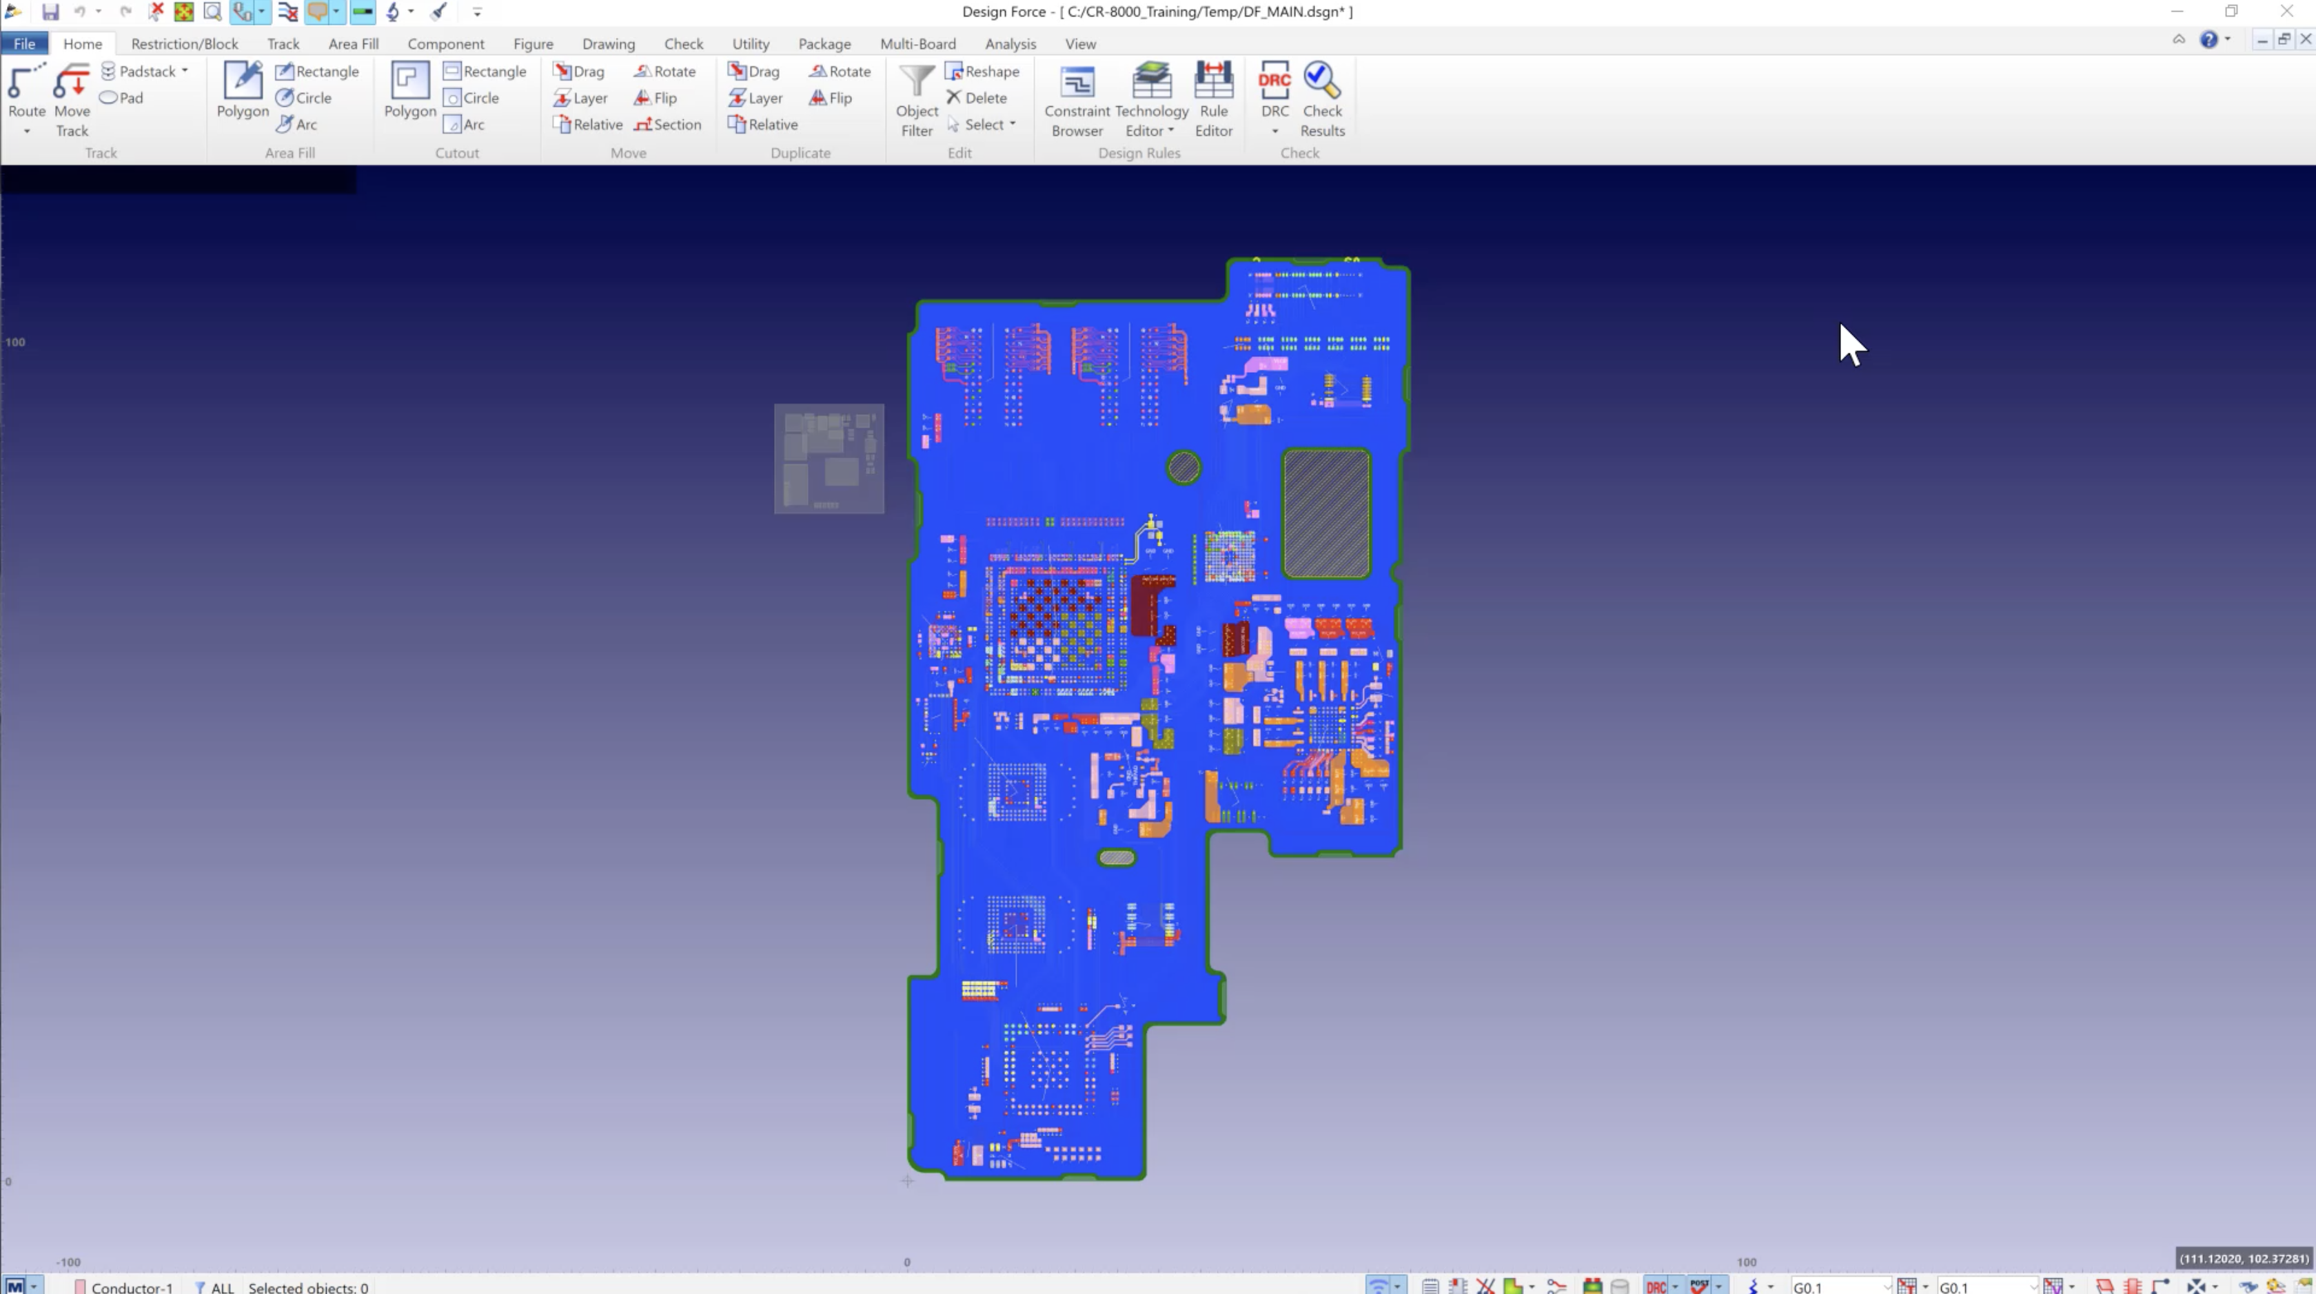The image size is (2316, 1294).
Task: Click the Area Fill Polygon tool
Action: coord(242,90)
